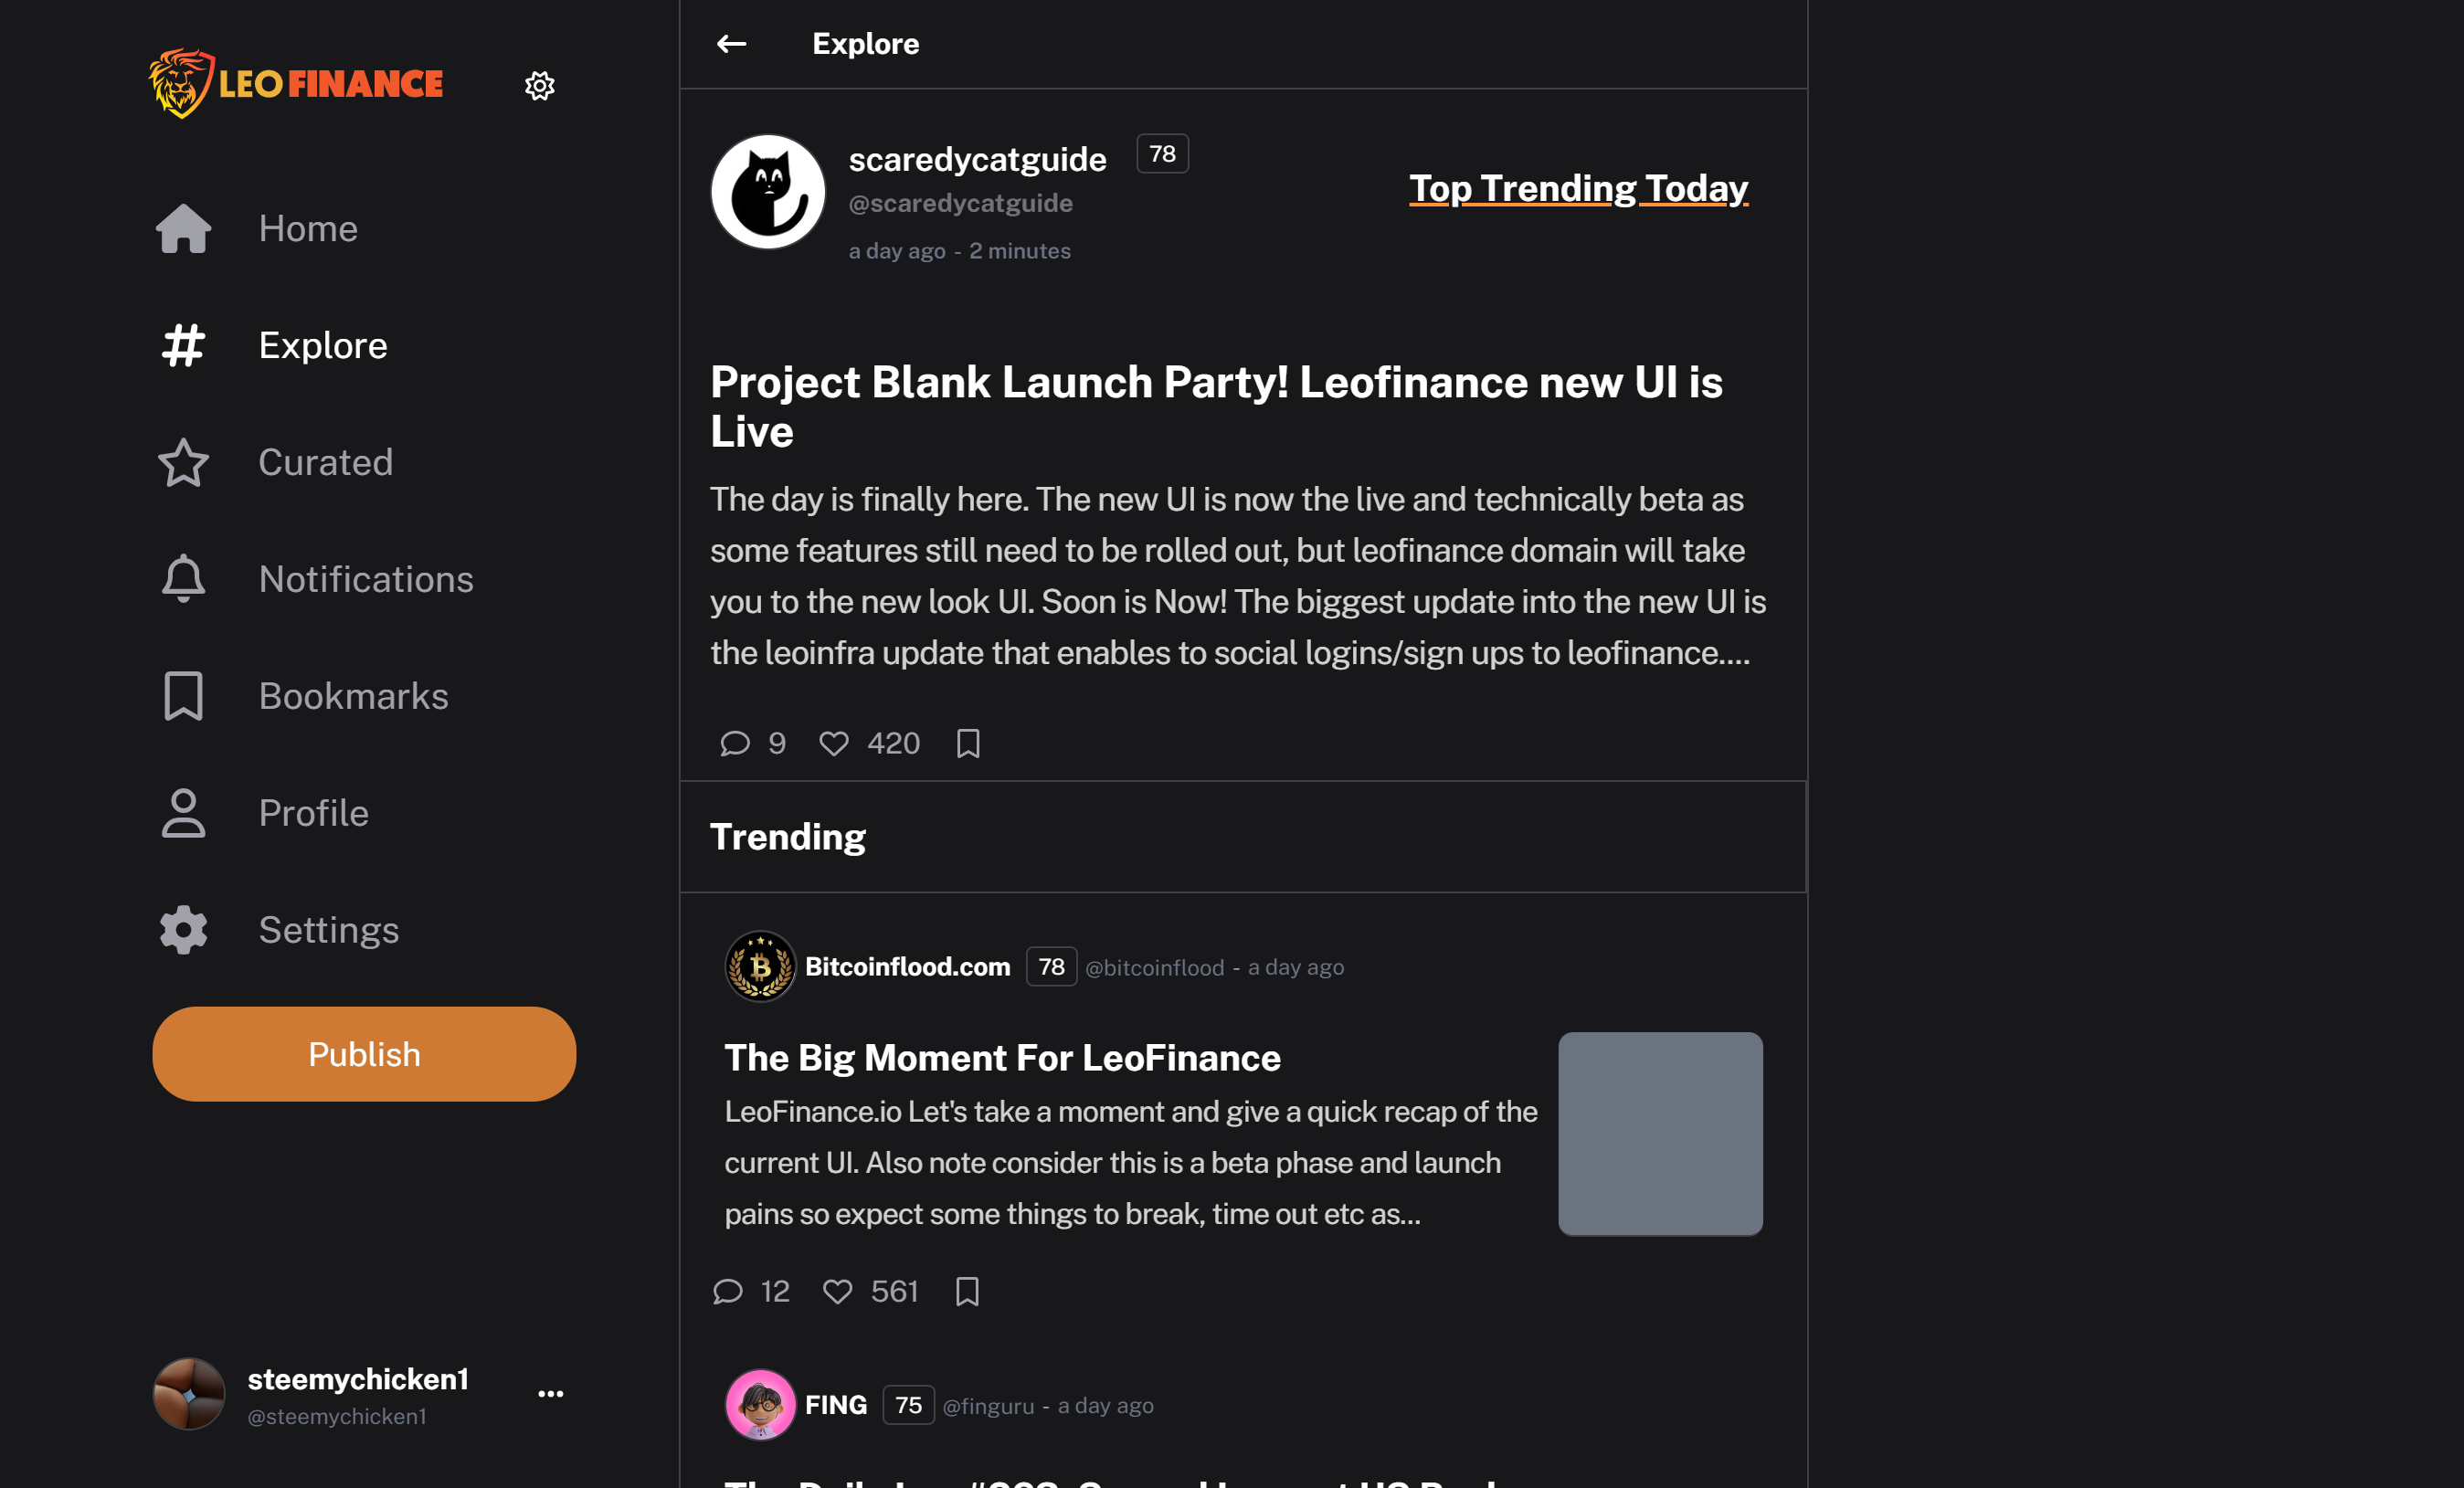Image resolution: width=2464 pixels, height=1488 pixels.
Task: Open Notifications from the sidebar
Action: pos(315,580)
